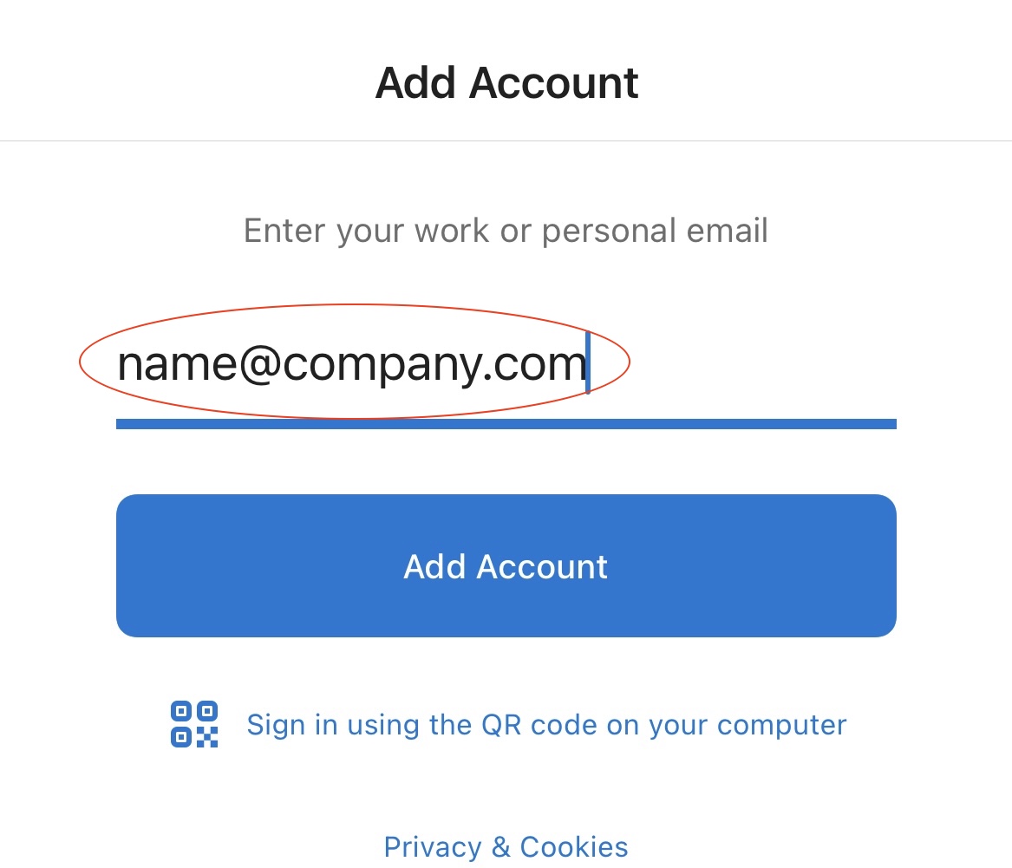Click the word 'Cookies' in the footer link
Screen dimensions: 1012x868
574,846
